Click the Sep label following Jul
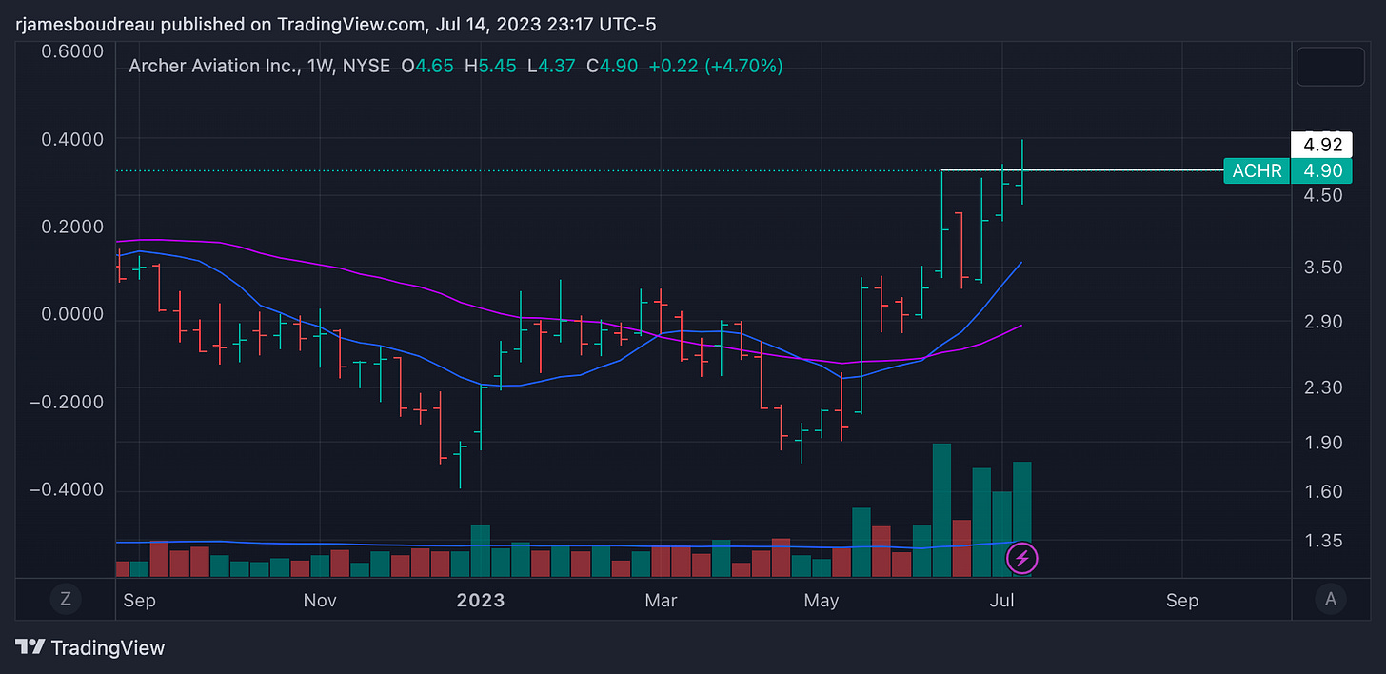This screenshot has height=674, width=1386. click(x=1182, y=601)
